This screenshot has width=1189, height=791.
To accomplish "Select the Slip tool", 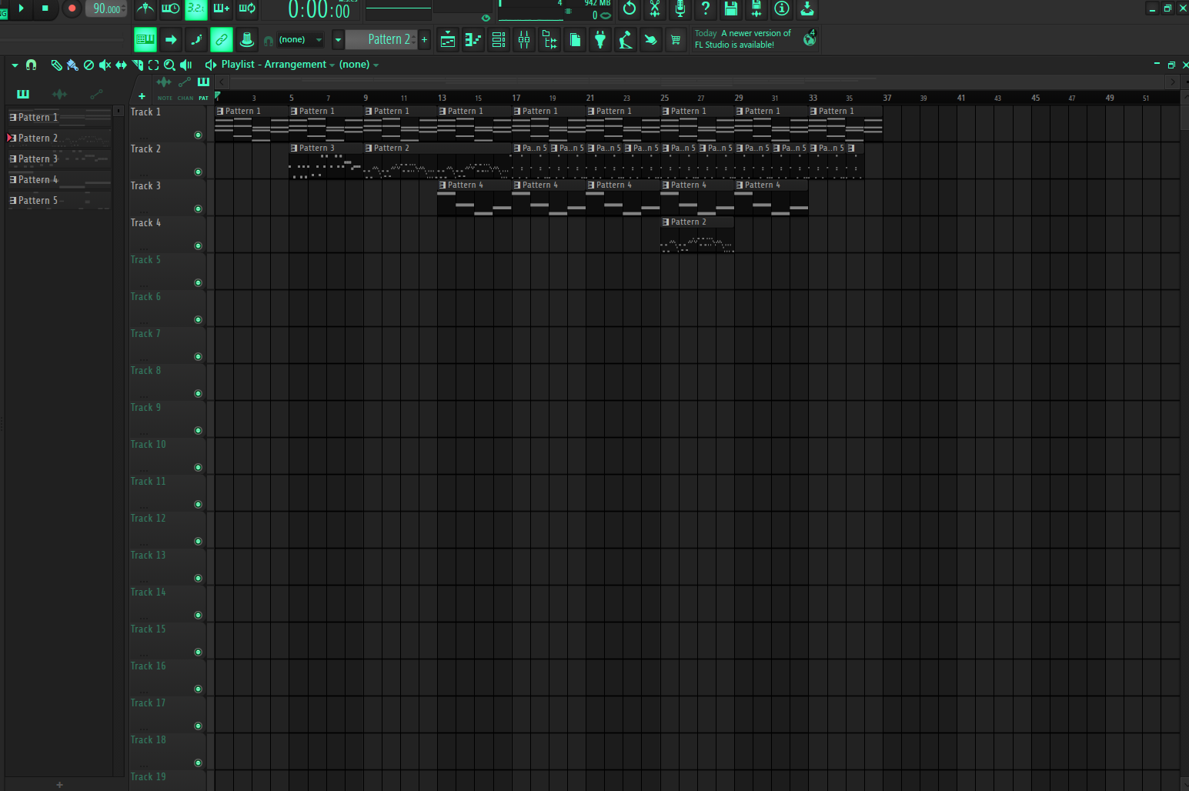I will pyautogui.click(x=121, y=65).
